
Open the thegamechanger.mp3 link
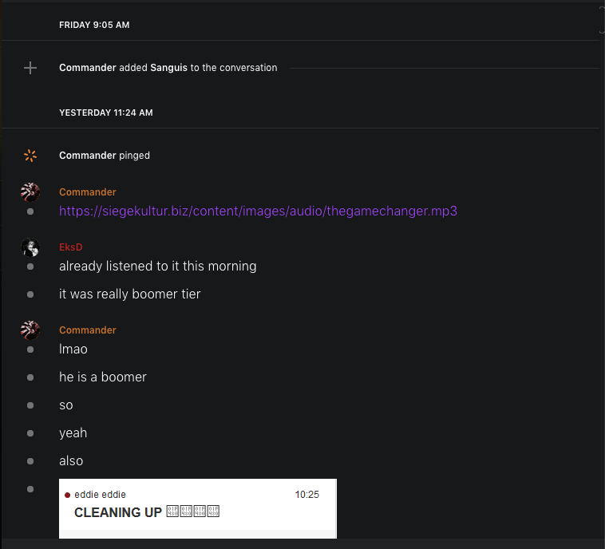pyautogui.click(x=258, y=211)
